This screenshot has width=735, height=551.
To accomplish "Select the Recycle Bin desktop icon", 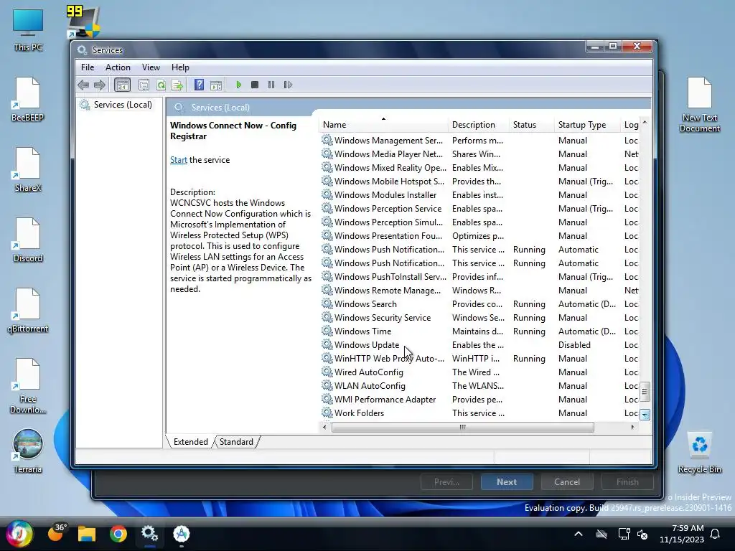I will pos(699,453).
